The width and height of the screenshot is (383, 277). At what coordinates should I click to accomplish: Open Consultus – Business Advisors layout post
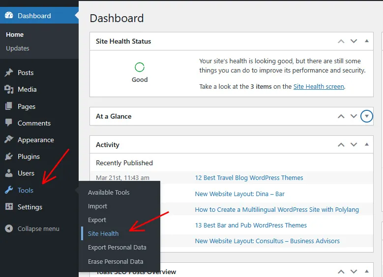[x=267, y=241]
